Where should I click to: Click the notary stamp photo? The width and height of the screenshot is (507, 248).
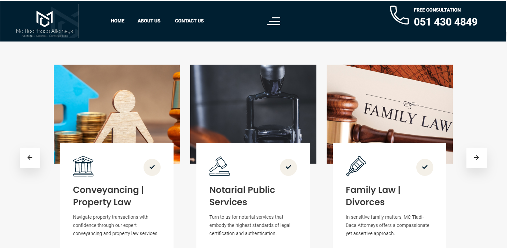[253, 104]
